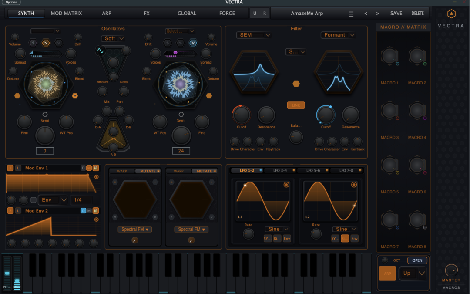Screen dimensions: 470x294
Task: Click the DELETE preset button
Action: point(417,14)
